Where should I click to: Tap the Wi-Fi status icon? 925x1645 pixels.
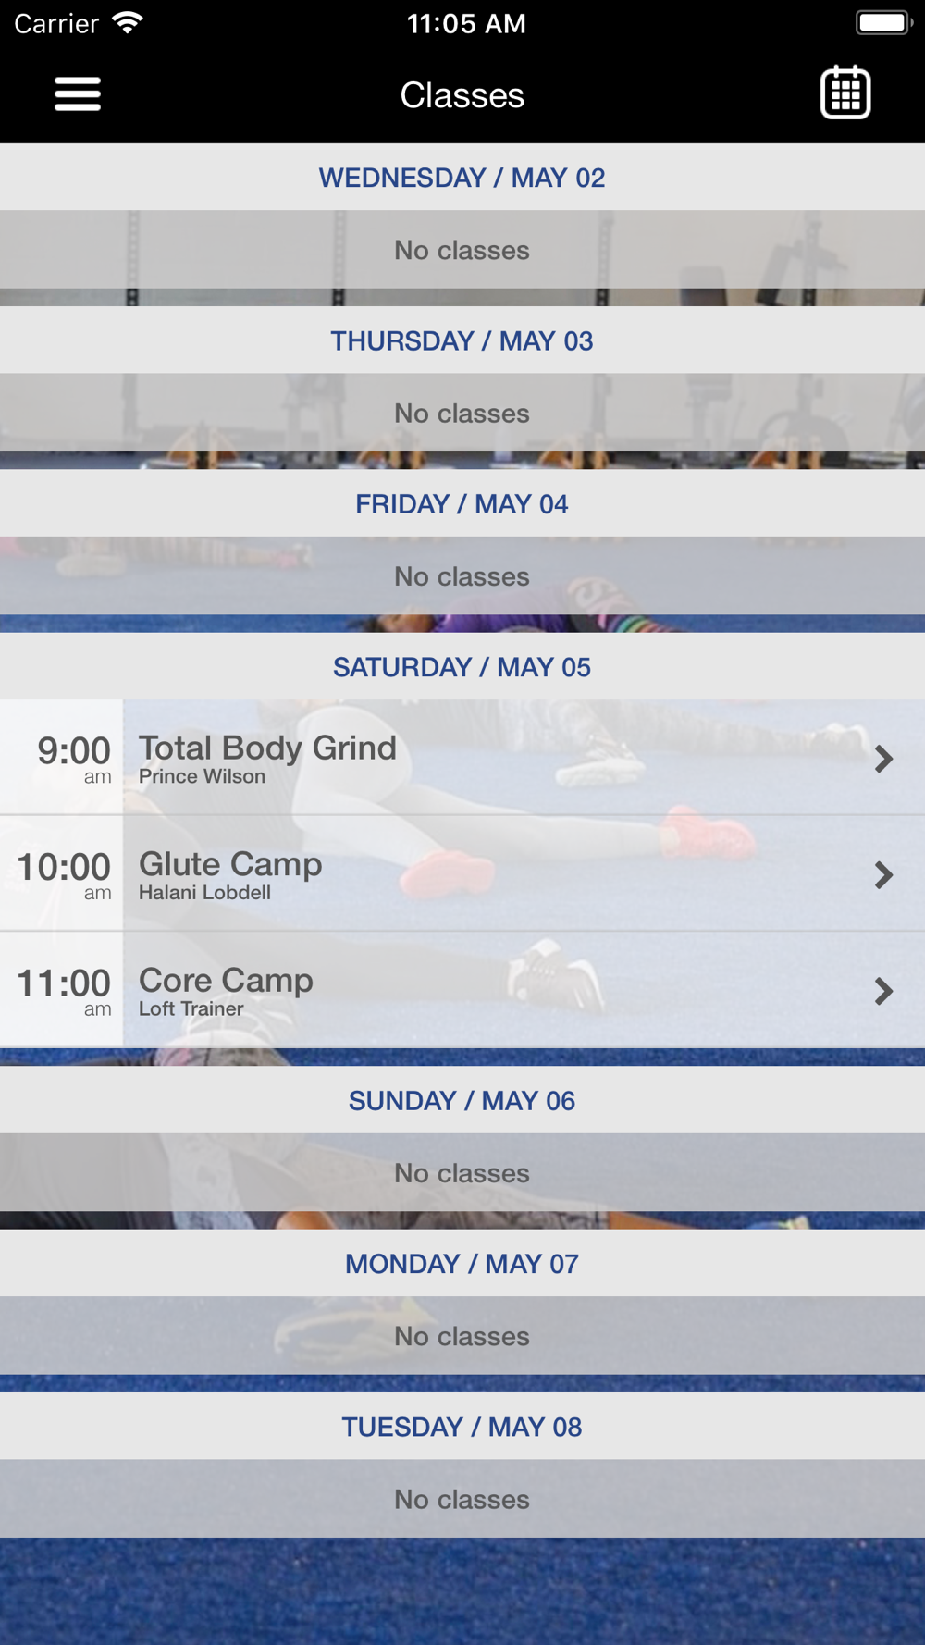[x=128, y=23]
